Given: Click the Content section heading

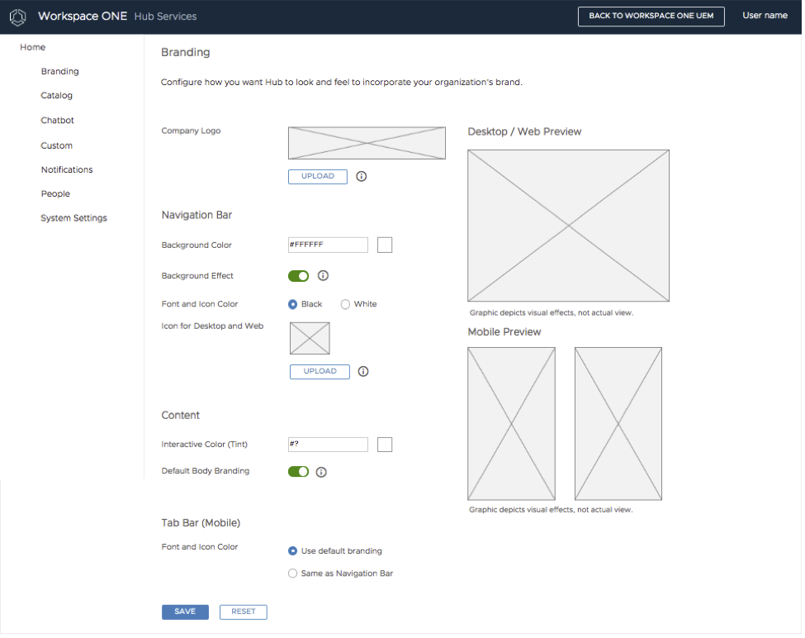Looking at the screenshot, I should point(181,417).
